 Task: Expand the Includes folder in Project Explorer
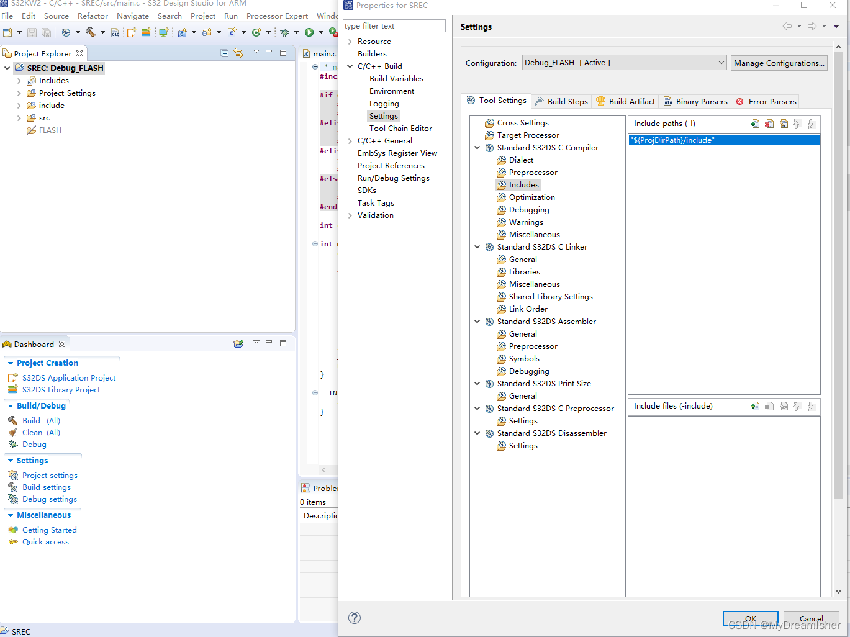(x=19, y=81)
